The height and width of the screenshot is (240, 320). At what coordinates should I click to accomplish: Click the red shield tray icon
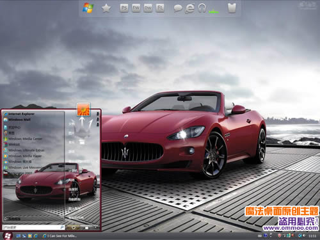(x=280, y=236)
